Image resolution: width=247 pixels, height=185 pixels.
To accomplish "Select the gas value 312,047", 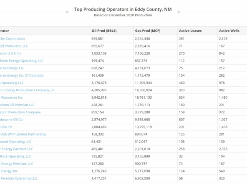I will click(x=141, y=142).
